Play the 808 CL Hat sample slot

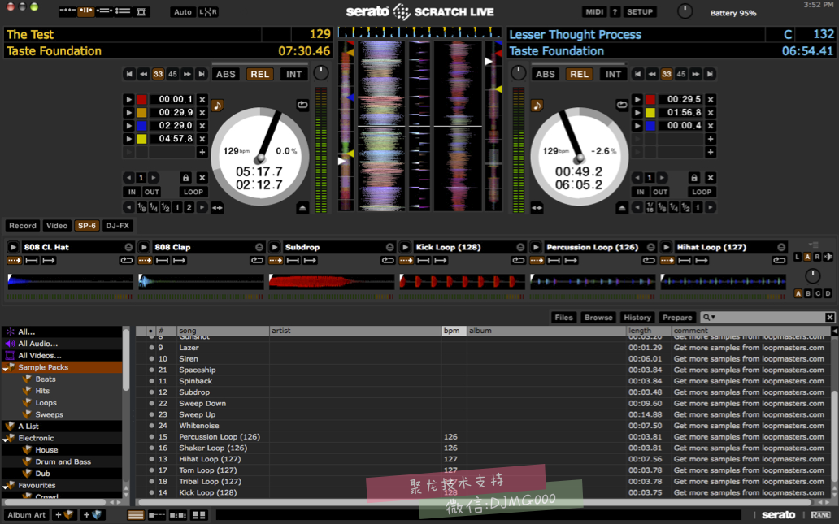click(13, 247)
